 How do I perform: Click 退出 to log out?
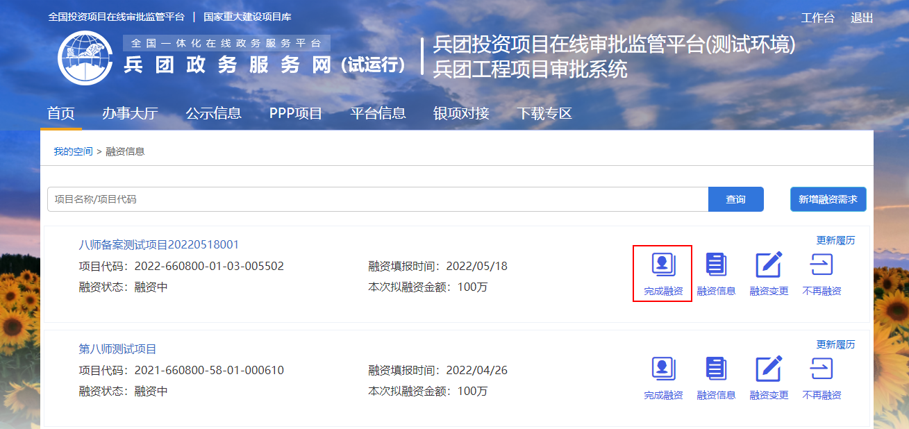(862, 18)
